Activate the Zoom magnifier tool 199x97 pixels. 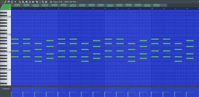click(x=43, y=2)
